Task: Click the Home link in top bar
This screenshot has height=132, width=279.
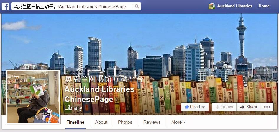Action: [264, 6]
